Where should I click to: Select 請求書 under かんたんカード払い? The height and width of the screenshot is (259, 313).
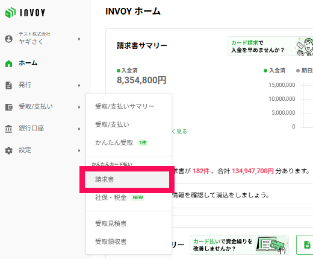[127, 179]
